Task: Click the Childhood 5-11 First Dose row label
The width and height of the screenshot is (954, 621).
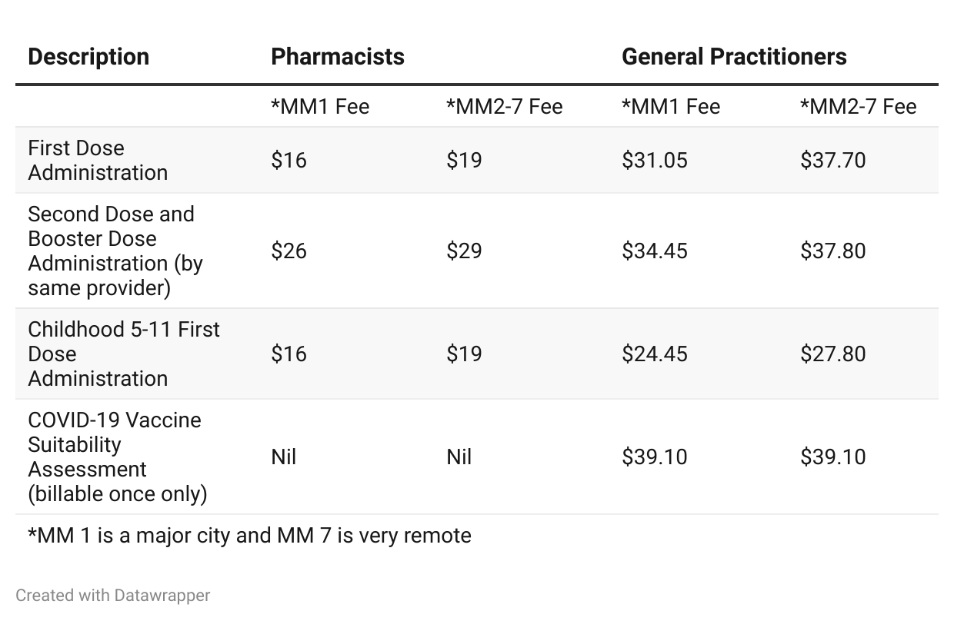Action: [x=124, y=354]
